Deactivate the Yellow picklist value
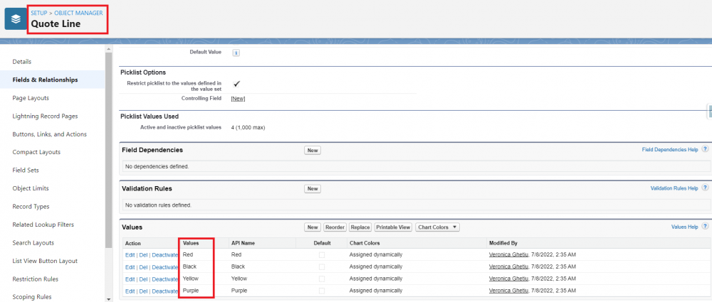The height and width of the screenshot is (302, 712). click(165, 279)
